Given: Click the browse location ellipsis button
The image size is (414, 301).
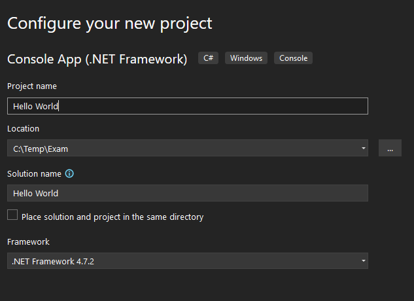Looking at the screenshot, I should [390, 149].
